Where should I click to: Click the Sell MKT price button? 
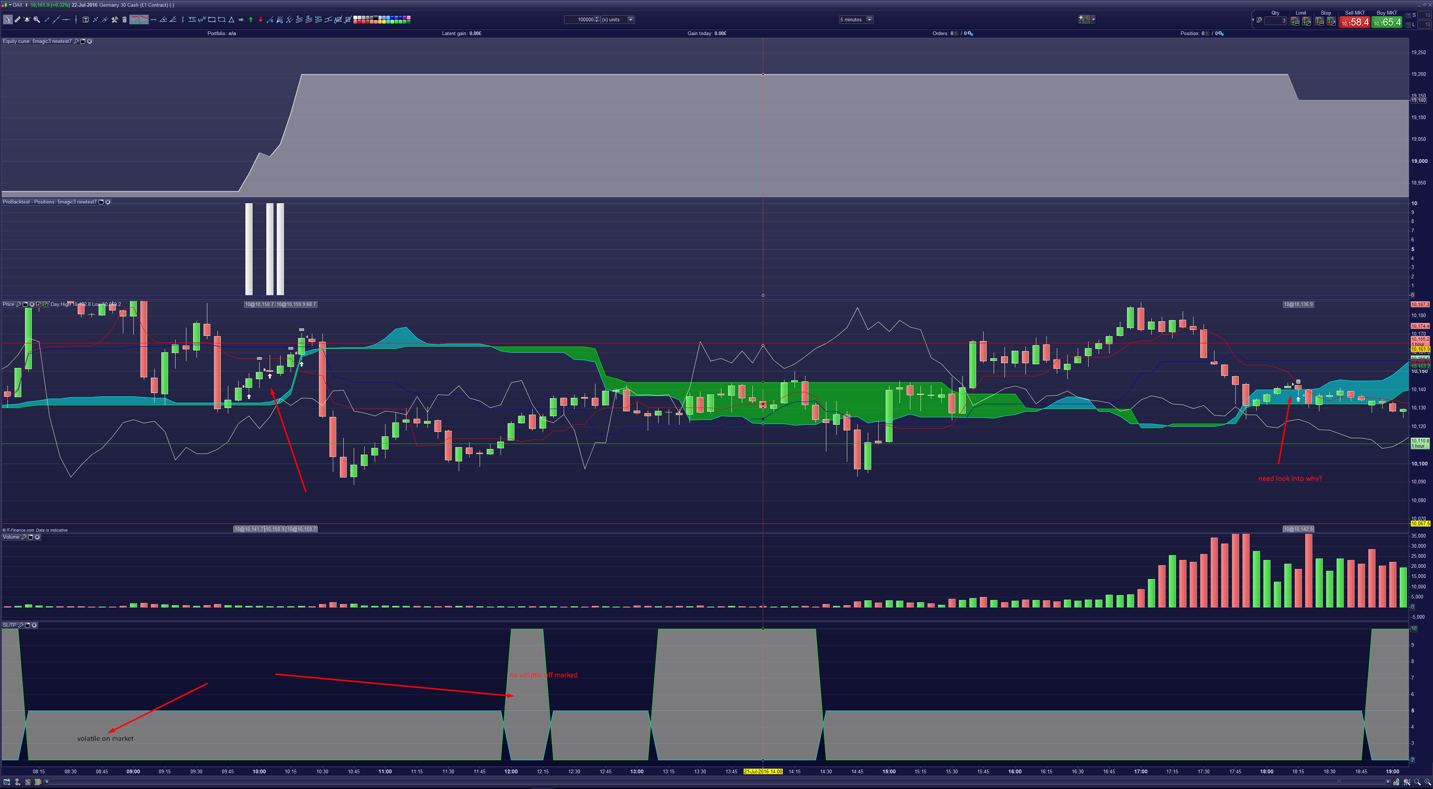tap(1355, 22)
